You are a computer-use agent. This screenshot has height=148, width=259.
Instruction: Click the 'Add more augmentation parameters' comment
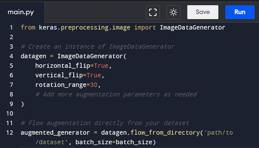pos(116,94)
